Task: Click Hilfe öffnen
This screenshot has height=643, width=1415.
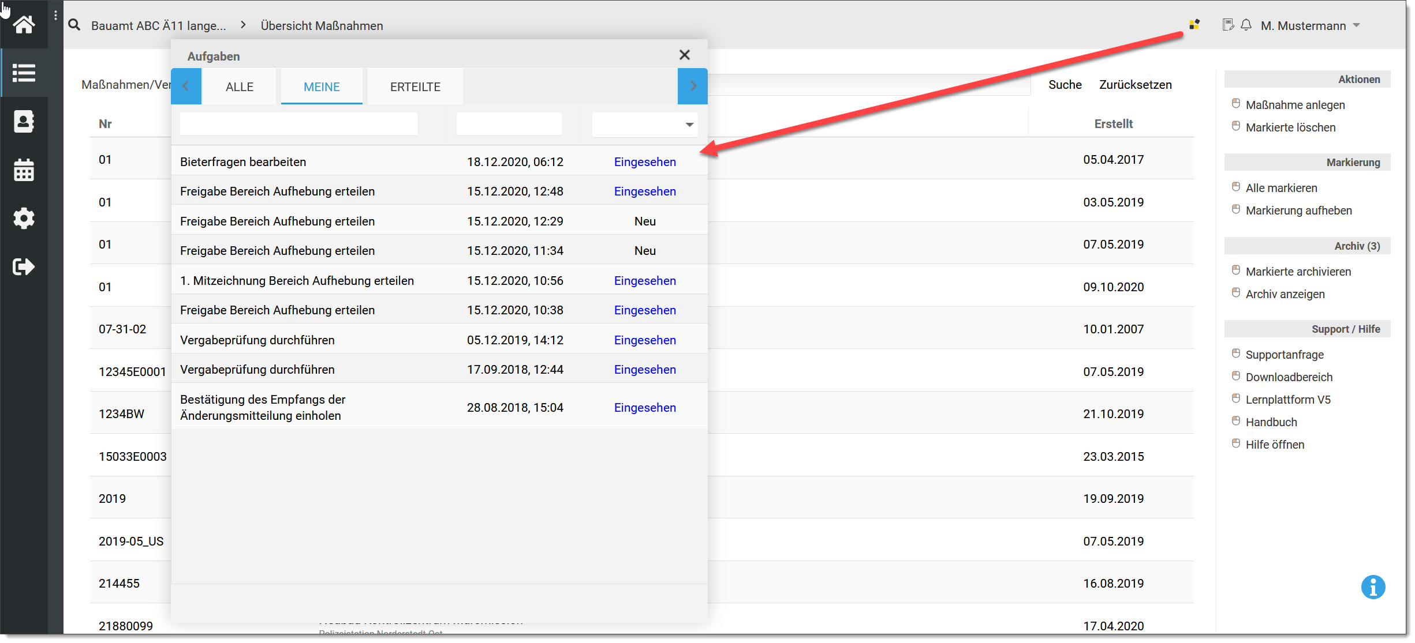Action: pyautogui.click(x=1275, y=445)
